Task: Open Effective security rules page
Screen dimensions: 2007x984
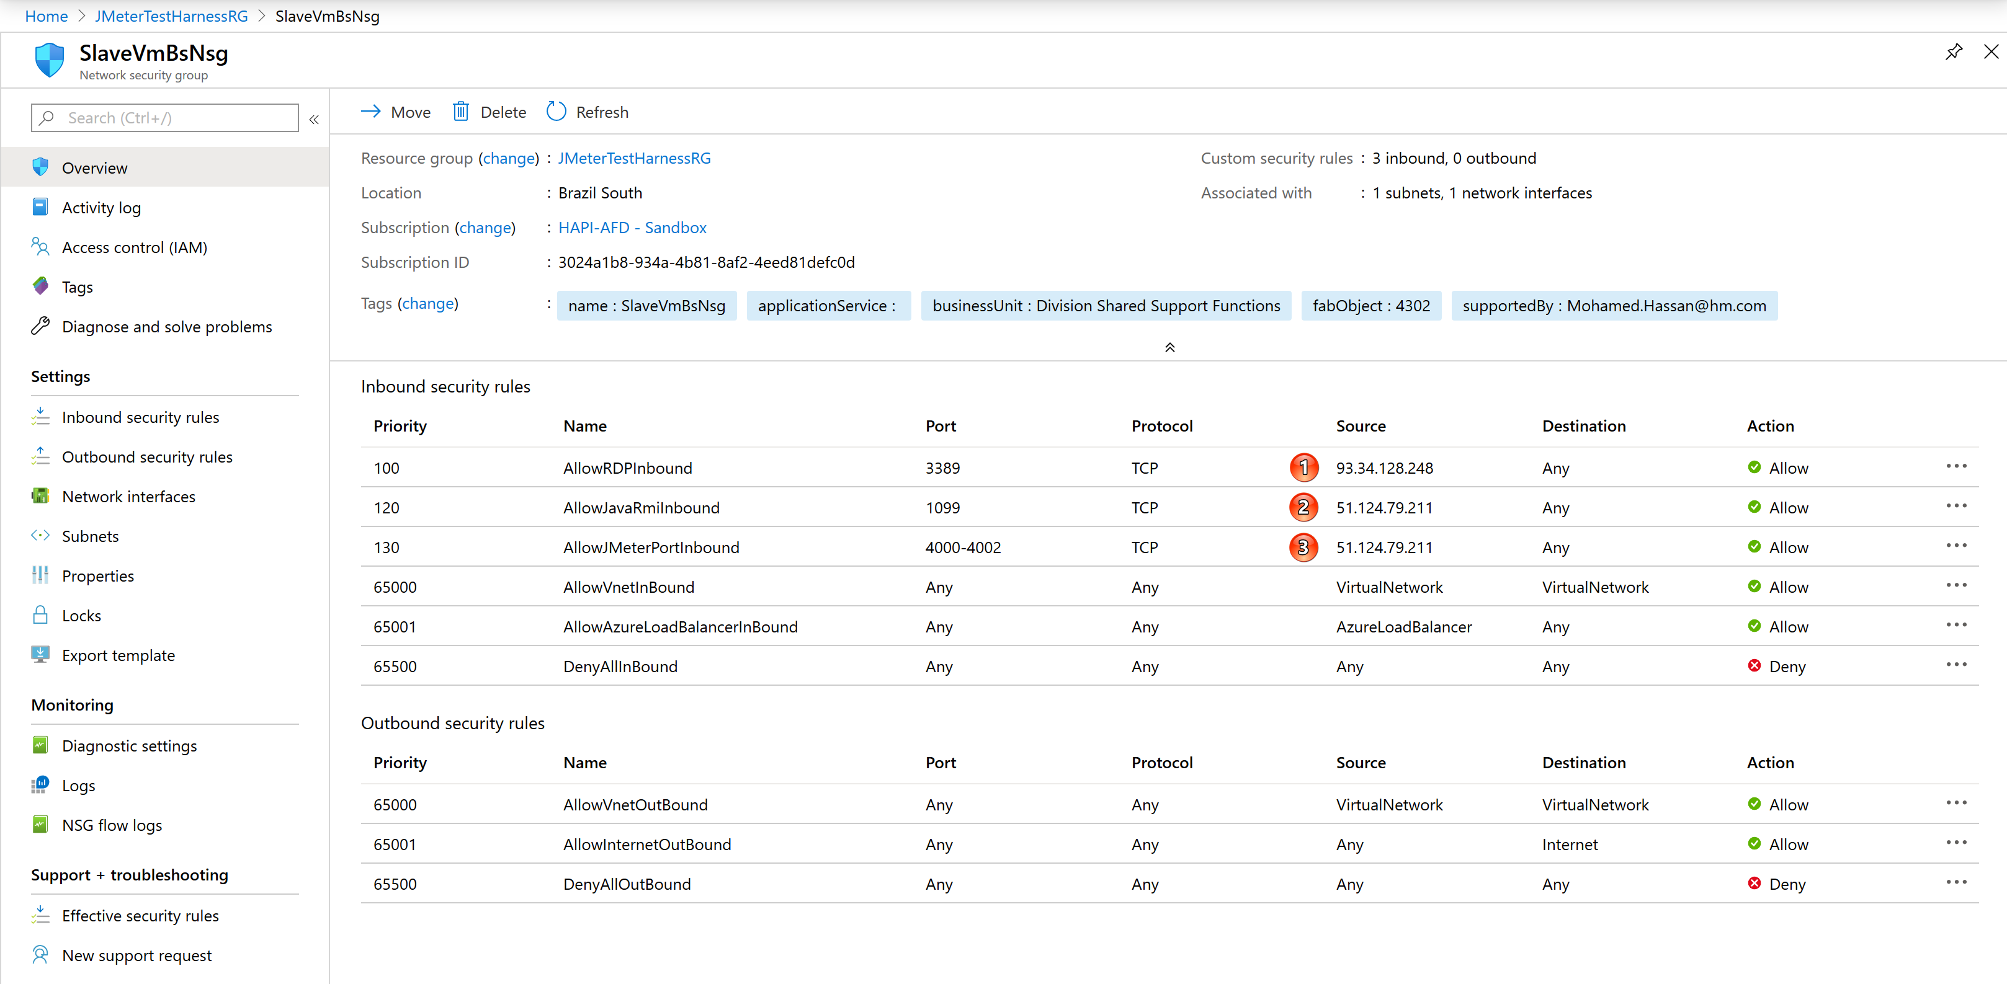Action: tap(140, 916)
